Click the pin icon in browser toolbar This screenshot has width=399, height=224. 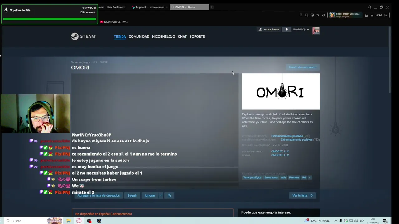(x=301, y=15)
